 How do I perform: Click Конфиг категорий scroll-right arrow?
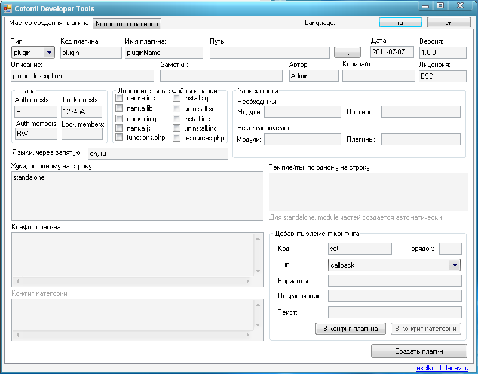[248, 335]
